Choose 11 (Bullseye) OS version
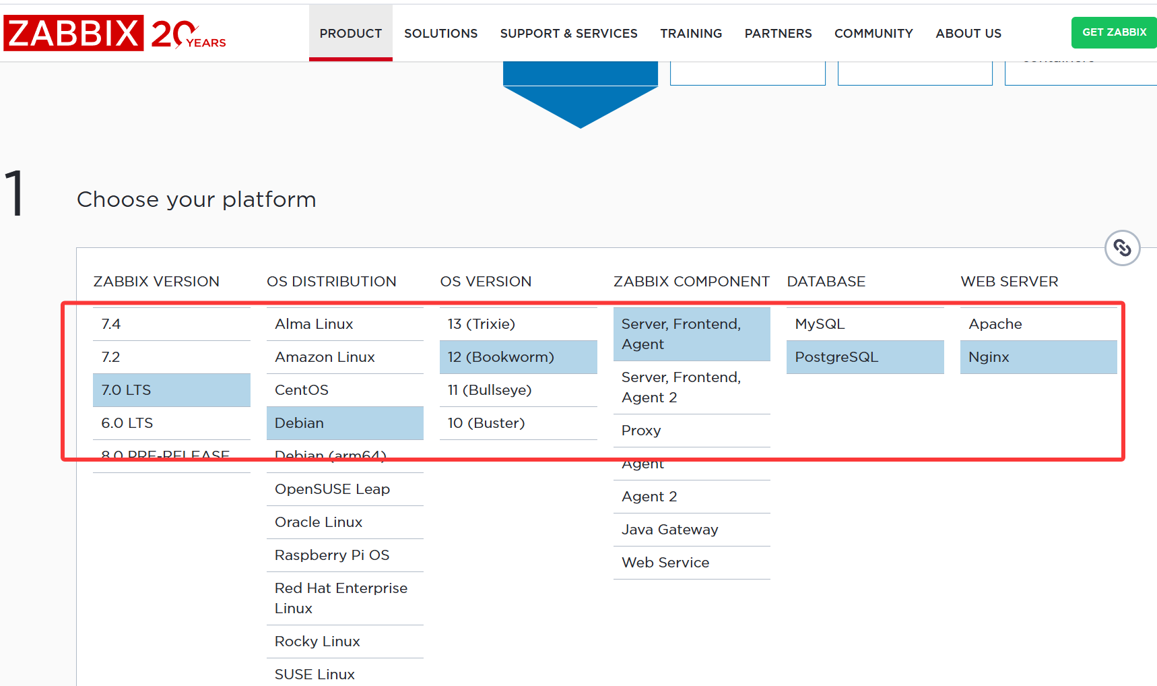The height and width of the screenshot is (686, 1157). point(518,390)
